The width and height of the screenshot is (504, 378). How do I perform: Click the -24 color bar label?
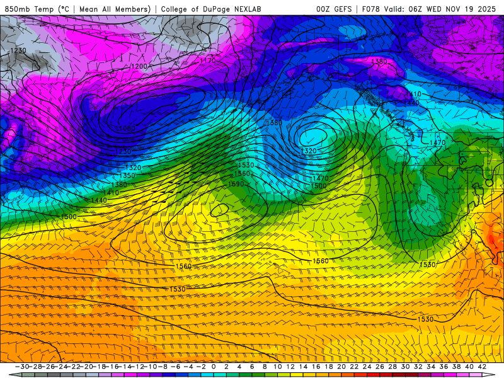click(61, 367)
